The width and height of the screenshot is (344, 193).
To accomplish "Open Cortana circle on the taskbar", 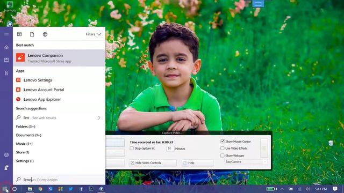I will point(15,189).
